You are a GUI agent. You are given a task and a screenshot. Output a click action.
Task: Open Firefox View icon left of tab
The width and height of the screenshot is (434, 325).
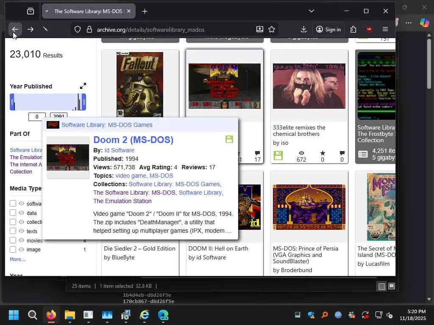(31, 11)
